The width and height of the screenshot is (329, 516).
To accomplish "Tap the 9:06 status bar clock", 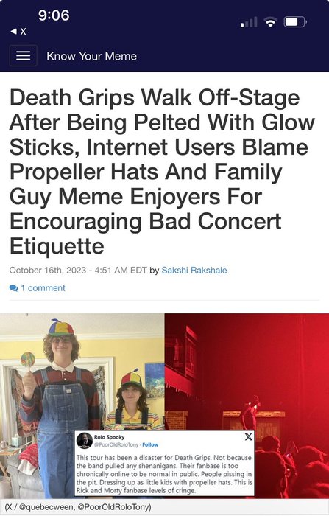I will point(54,15).
